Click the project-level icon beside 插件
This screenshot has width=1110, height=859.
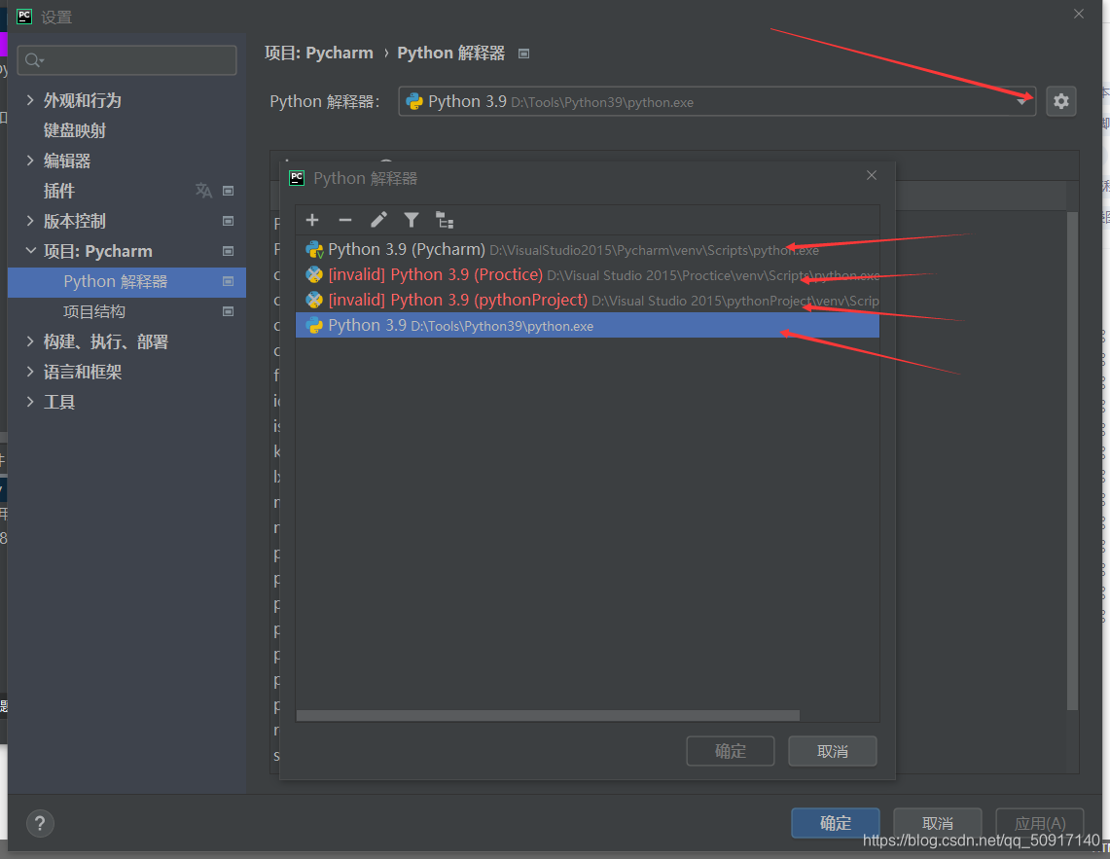pyautogui.click(x=228, y=191)
